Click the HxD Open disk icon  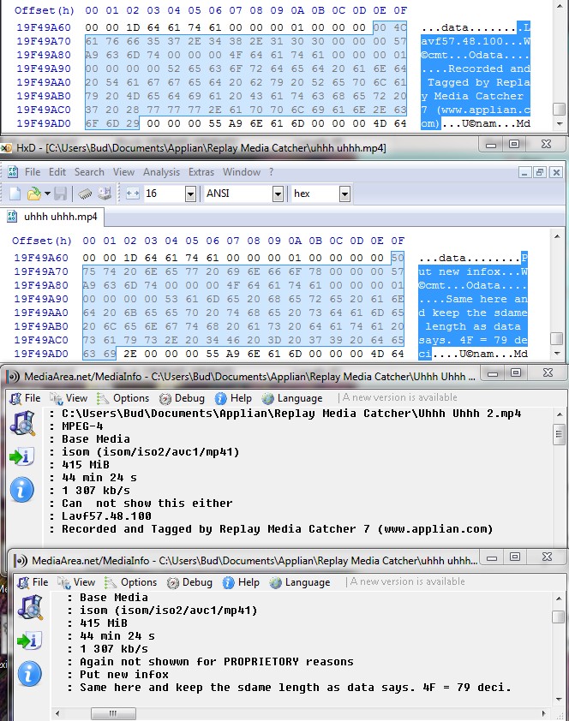(x=105, y=194)
